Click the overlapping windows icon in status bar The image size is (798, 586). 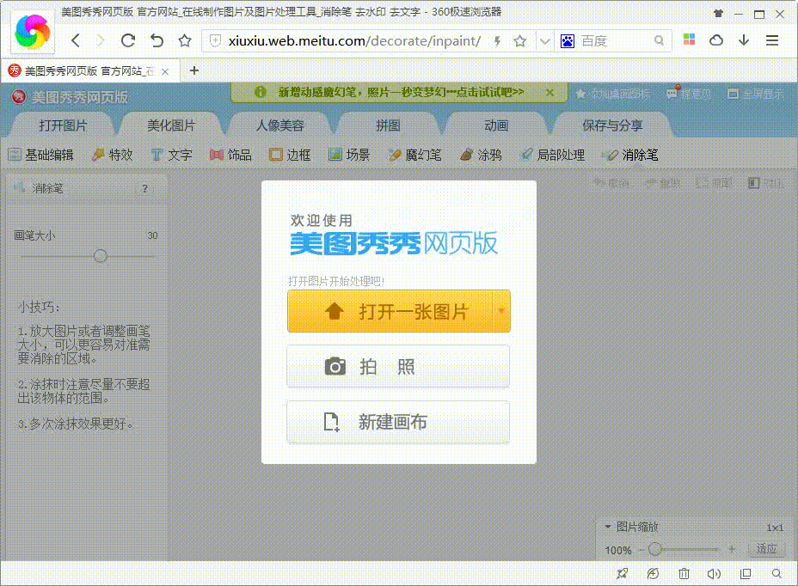[746, 574]
